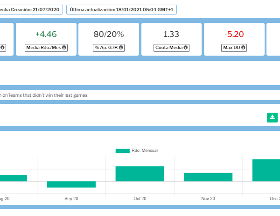This screenshot has width=280, height=216.
Task: Click the Última actualización date box
Action: pos(121,9)
